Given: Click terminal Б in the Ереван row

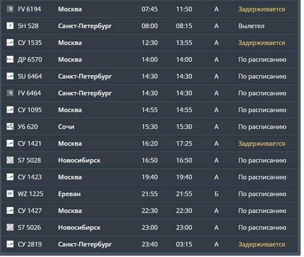Looking at the screenshot, I should (216, 194).
